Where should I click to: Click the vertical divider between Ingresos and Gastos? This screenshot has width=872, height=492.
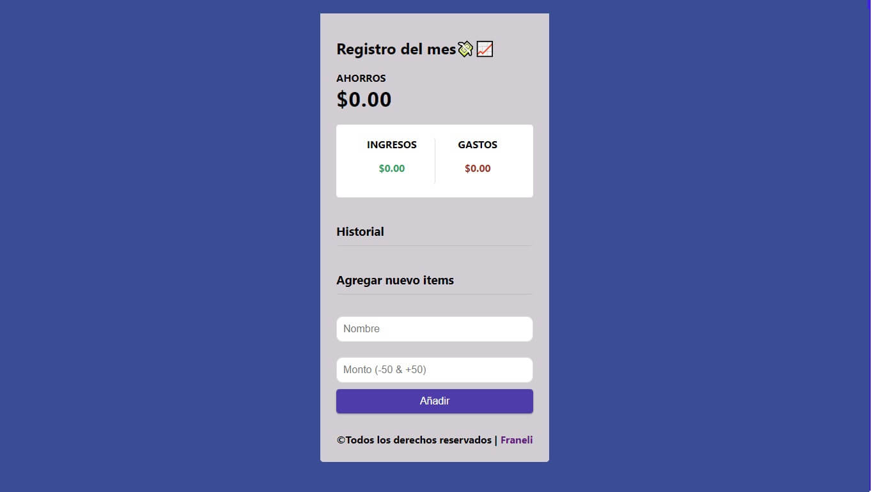(435, 161)
